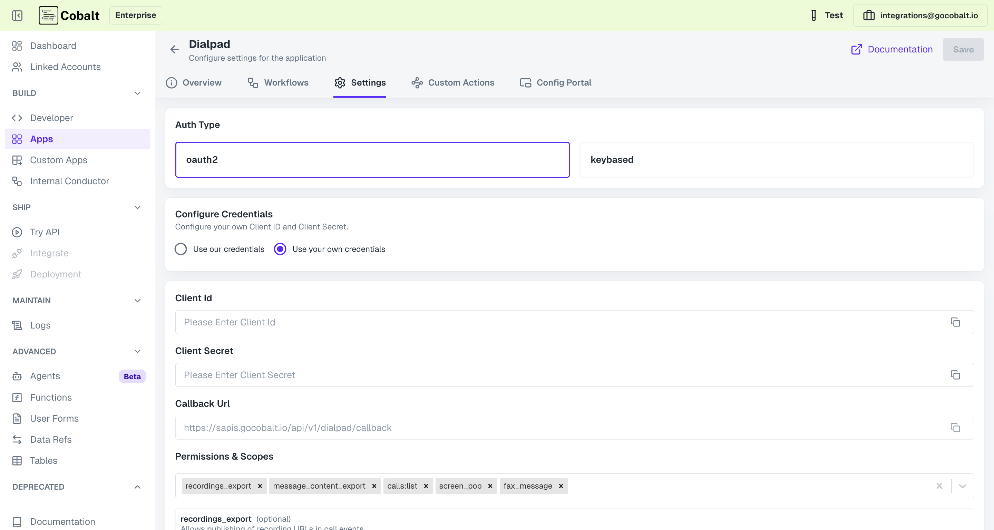Open the Functions page

[x=51, y=397]
